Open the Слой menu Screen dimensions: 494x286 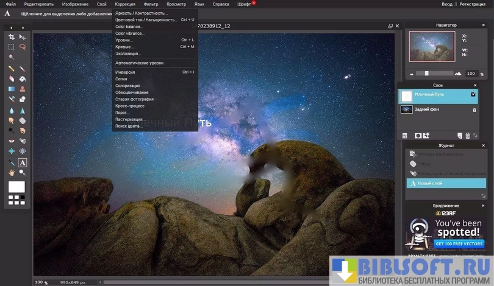click(101, 4)
